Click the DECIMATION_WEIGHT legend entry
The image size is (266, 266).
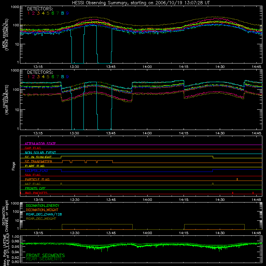click(42, 210)
